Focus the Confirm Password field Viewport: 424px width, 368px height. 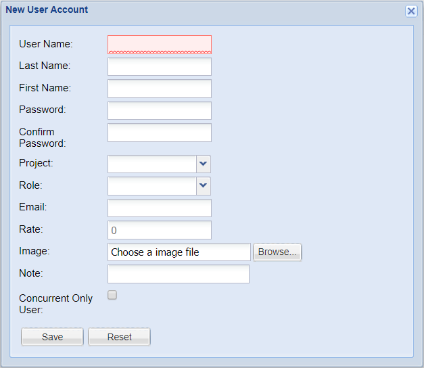(x=160, y=133)
